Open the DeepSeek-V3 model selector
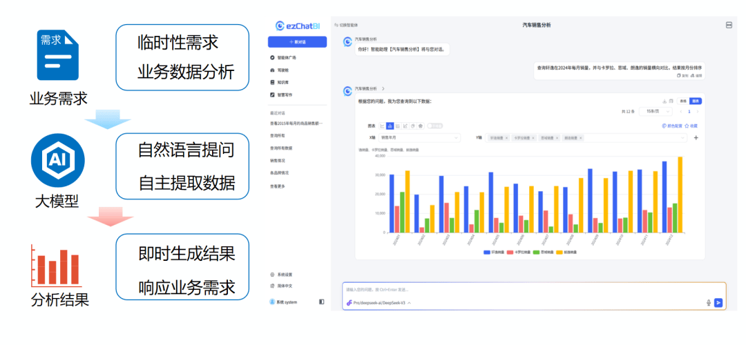746x345 pixels. point(381,303)
